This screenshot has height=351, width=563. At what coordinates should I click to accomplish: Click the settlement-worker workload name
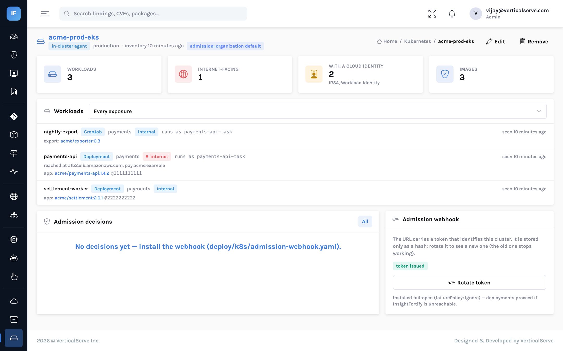click(x=66, y=189)
